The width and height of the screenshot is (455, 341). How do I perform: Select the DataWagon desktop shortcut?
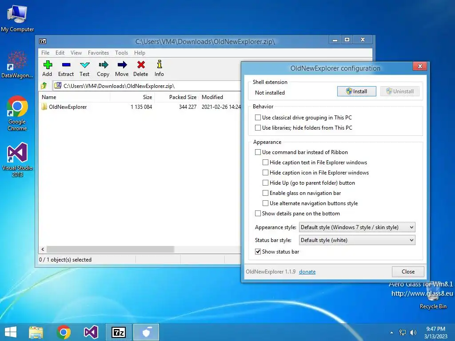tap(17, 65)
